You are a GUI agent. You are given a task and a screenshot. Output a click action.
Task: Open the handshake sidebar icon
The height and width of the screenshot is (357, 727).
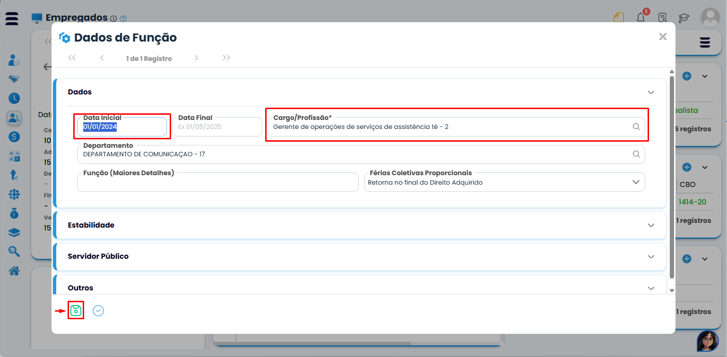(x=14, y=79)
